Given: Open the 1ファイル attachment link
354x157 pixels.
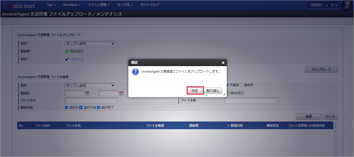Looking at the screenshot, I should (76, 59).
